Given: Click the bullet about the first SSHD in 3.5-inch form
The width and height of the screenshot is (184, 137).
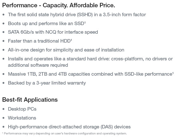Looking at the screenshot, I should 77,15.
